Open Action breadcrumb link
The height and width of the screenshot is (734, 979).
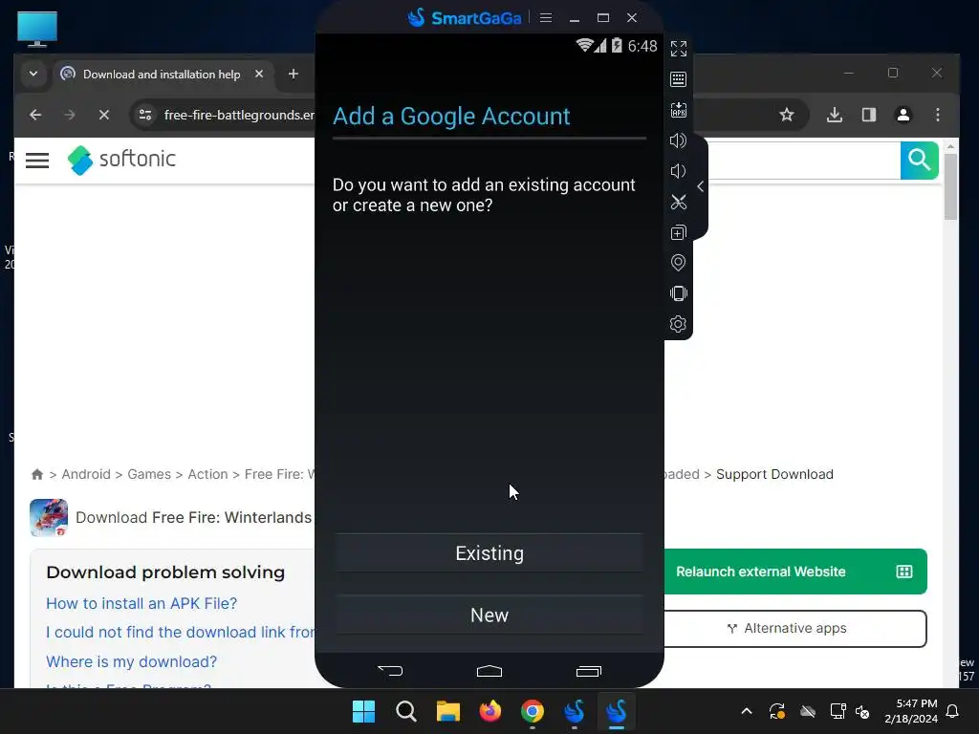pos(207,474)
